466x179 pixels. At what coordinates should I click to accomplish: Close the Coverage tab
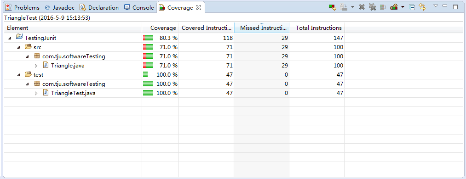pos(199,8)
